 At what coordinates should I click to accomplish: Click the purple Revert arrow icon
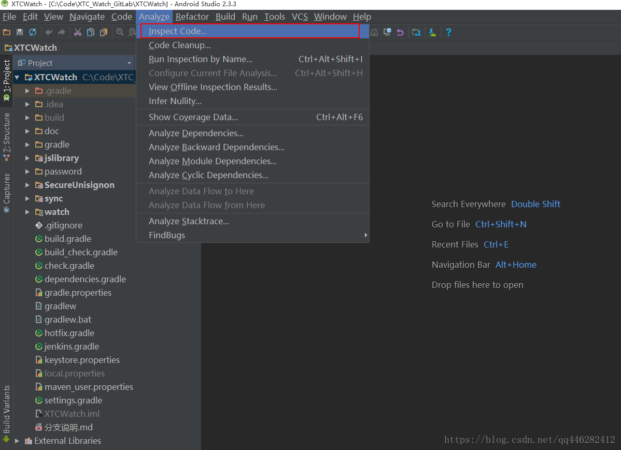coord(400,33)
